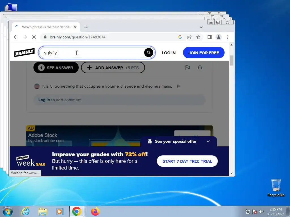
Task: Bookmark this page with star icon
Action: (198, 37)
